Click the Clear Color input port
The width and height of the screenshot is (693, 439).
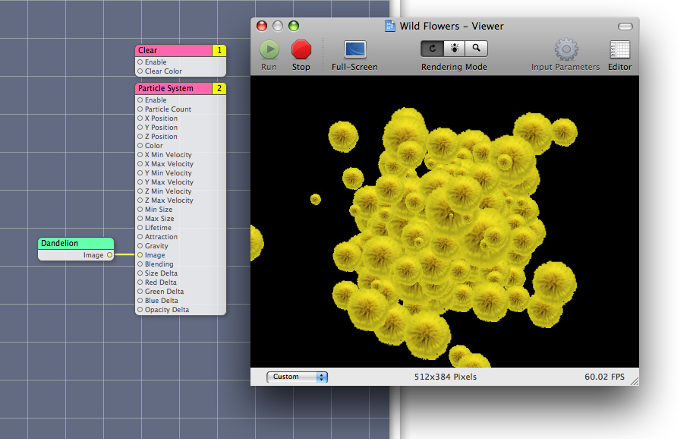point(140,71)
